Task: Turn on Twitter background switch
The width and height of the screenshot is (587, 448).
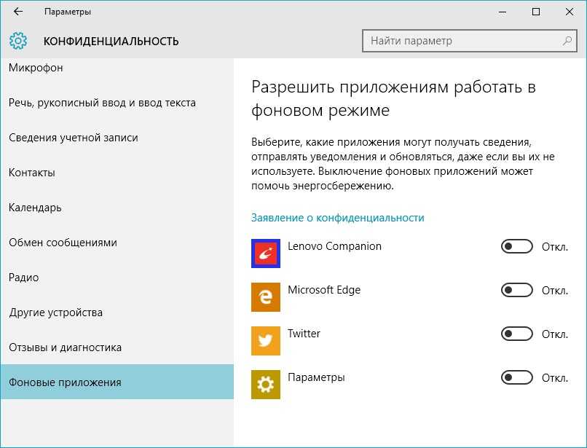Action: [516, 334]
